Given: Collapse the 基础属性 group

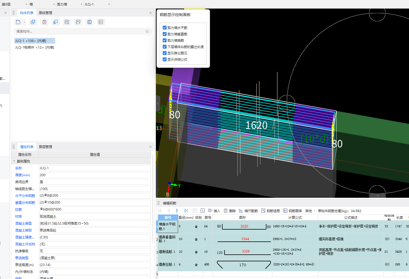Looking at the screenshot, I should coord(14,161).
